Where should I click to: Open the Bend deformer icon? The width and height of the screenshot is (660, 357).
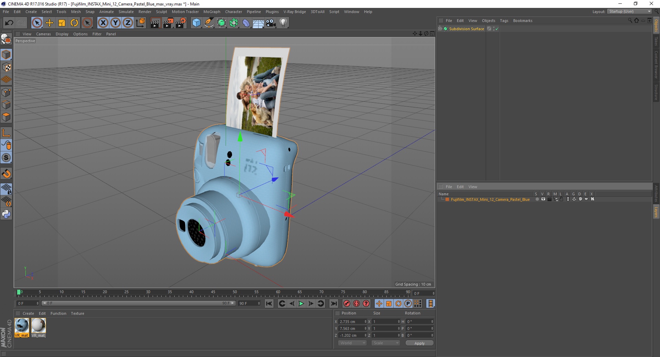[x=246, y=23]
